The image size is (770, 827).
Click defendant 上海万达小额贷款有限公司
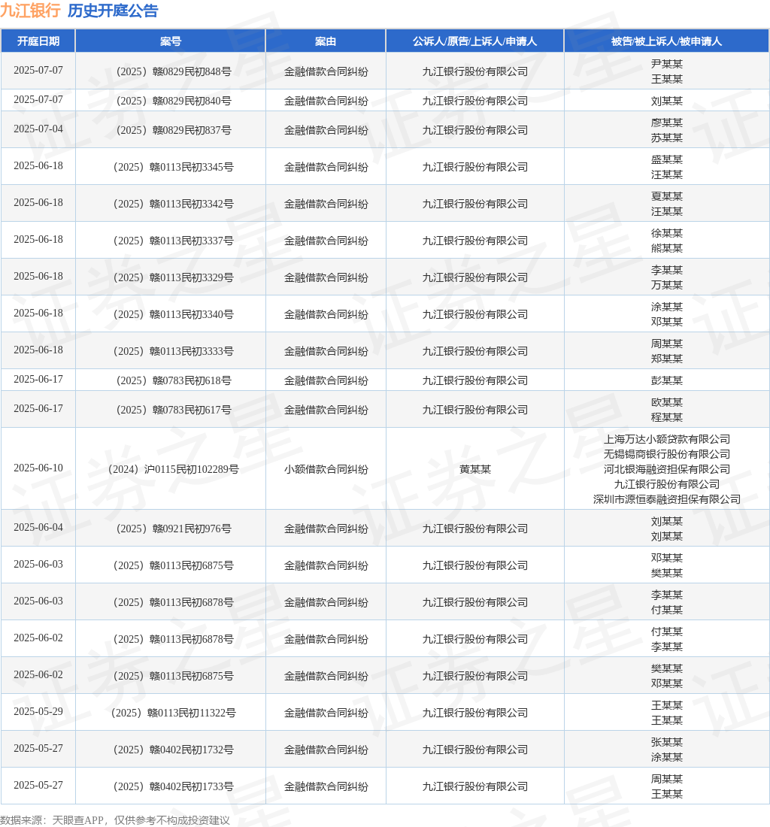(x=667, y=439)
